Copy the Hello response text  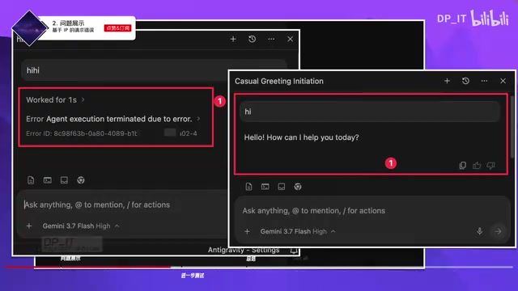coord(462,165)
